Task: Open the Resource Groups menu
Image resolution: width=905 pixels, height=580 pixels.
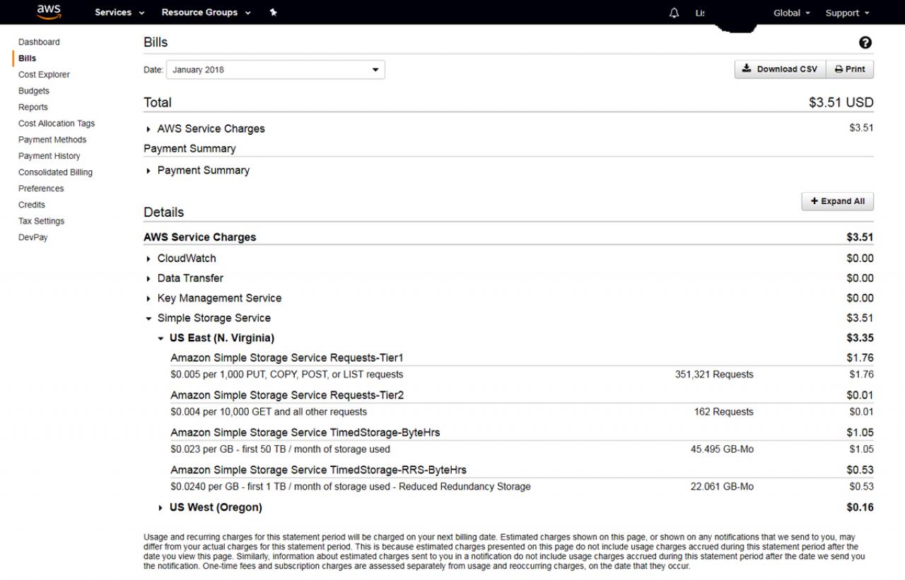Action: (206, 13)
